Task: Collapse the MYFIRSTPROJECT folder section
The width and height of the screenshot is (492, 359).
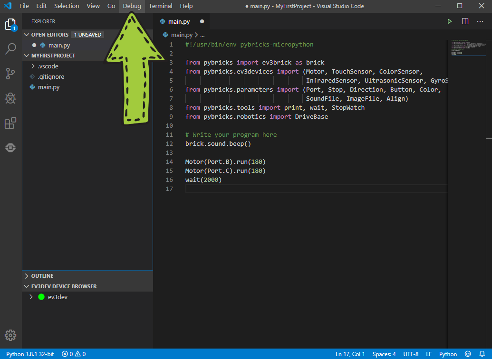Action: pos(27,56)
